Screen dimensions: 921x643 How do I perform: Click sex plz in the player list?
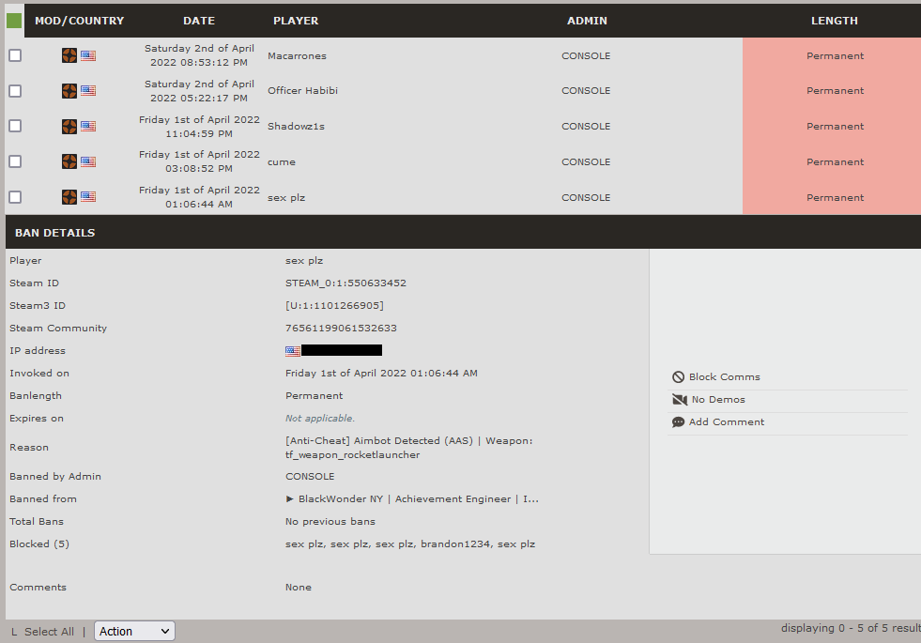[286, 198]
